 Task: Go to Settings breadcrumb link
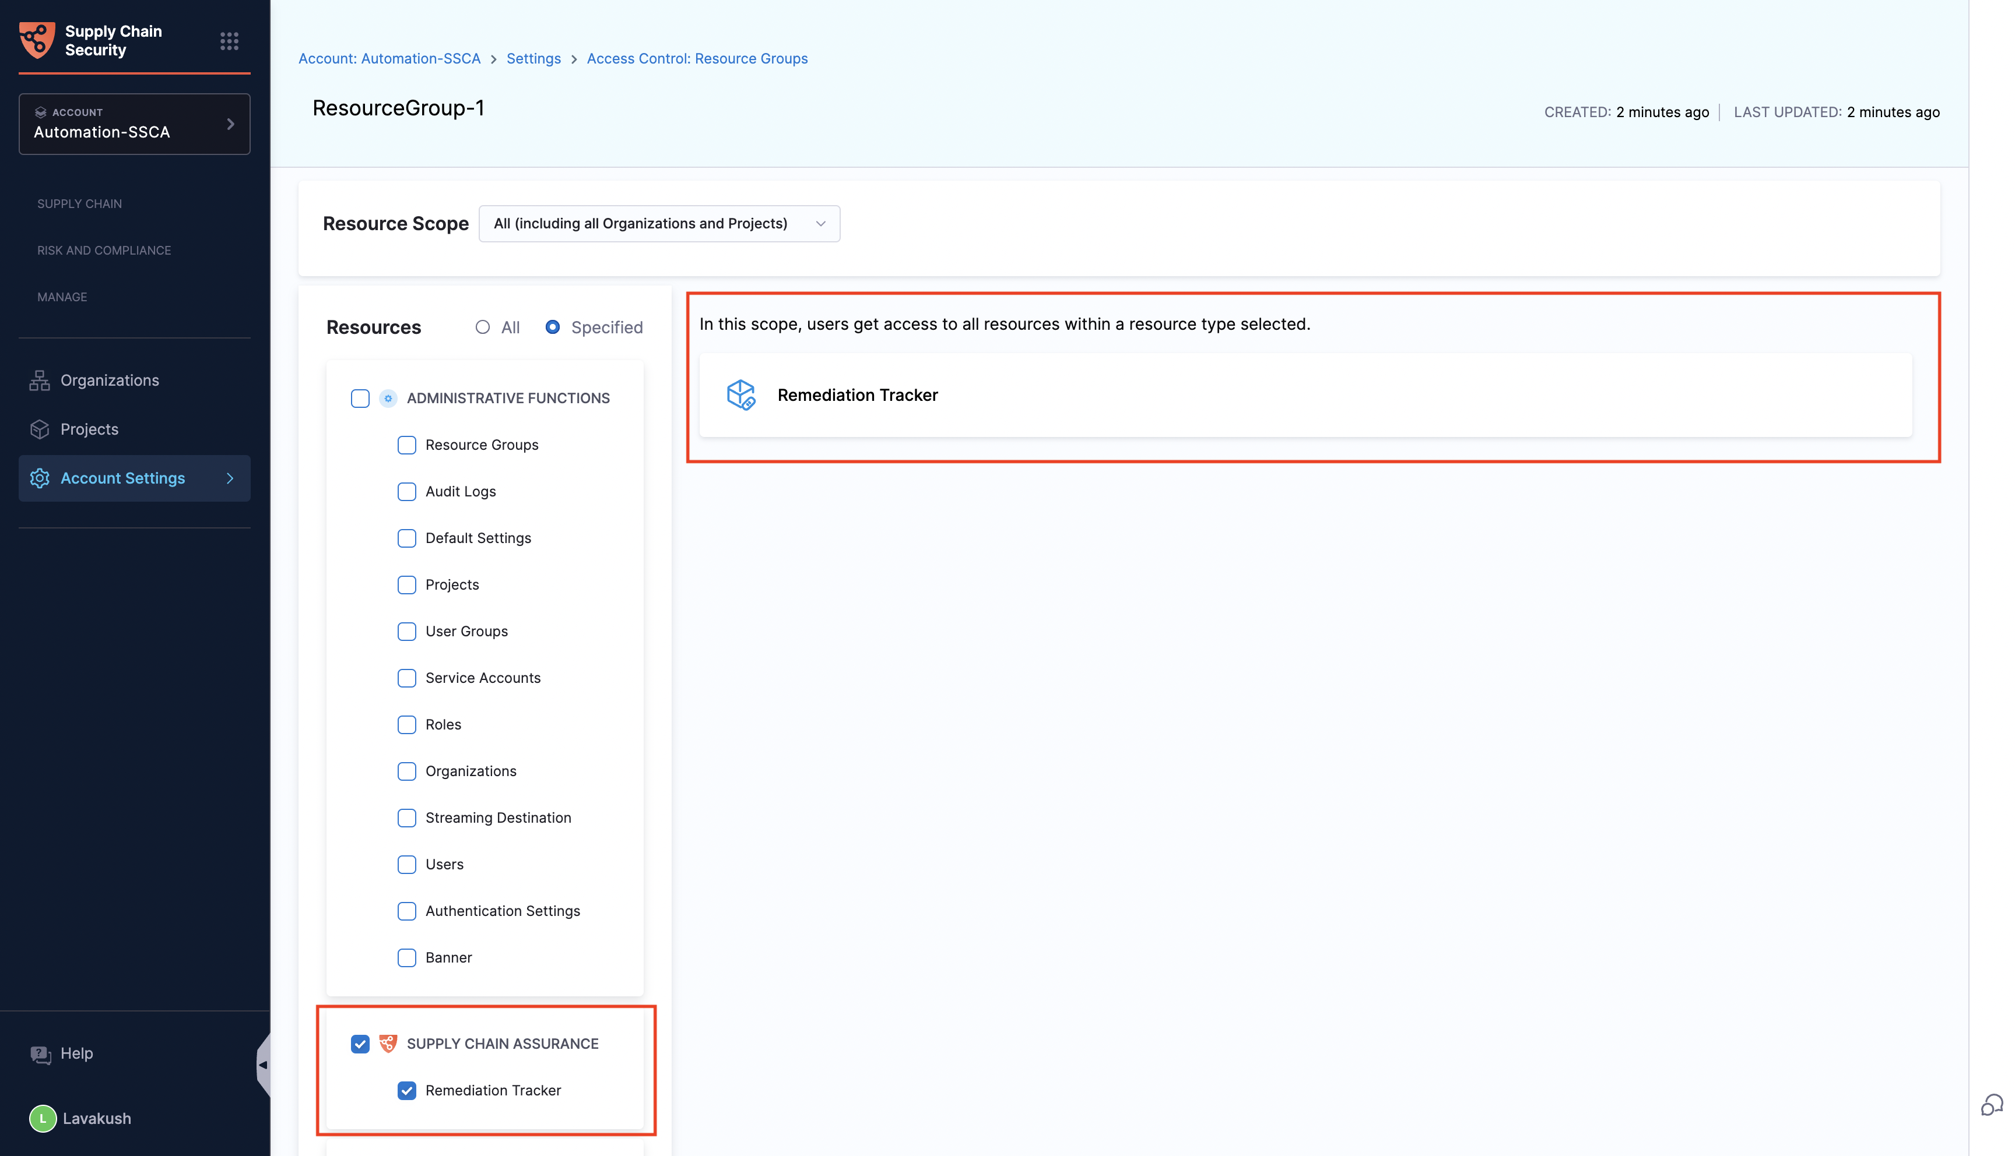pyautogui.click(x=533, y=59)
